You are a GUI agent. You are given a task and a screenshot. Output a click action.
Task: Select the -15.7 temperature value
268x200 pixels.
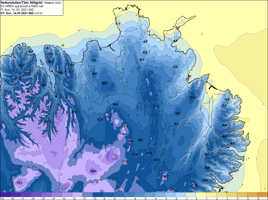pos(166,177)
